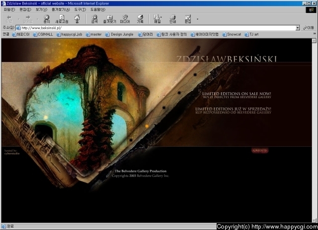Open the Search pane
Viewport: 318px width, 230px height.
click(x=94, y=19)
